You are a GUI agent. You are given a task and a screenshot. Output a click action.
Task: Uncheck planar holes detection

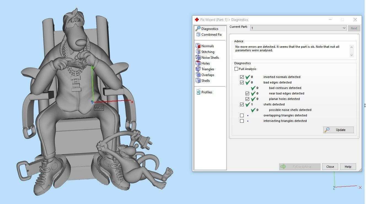[247, 99]
